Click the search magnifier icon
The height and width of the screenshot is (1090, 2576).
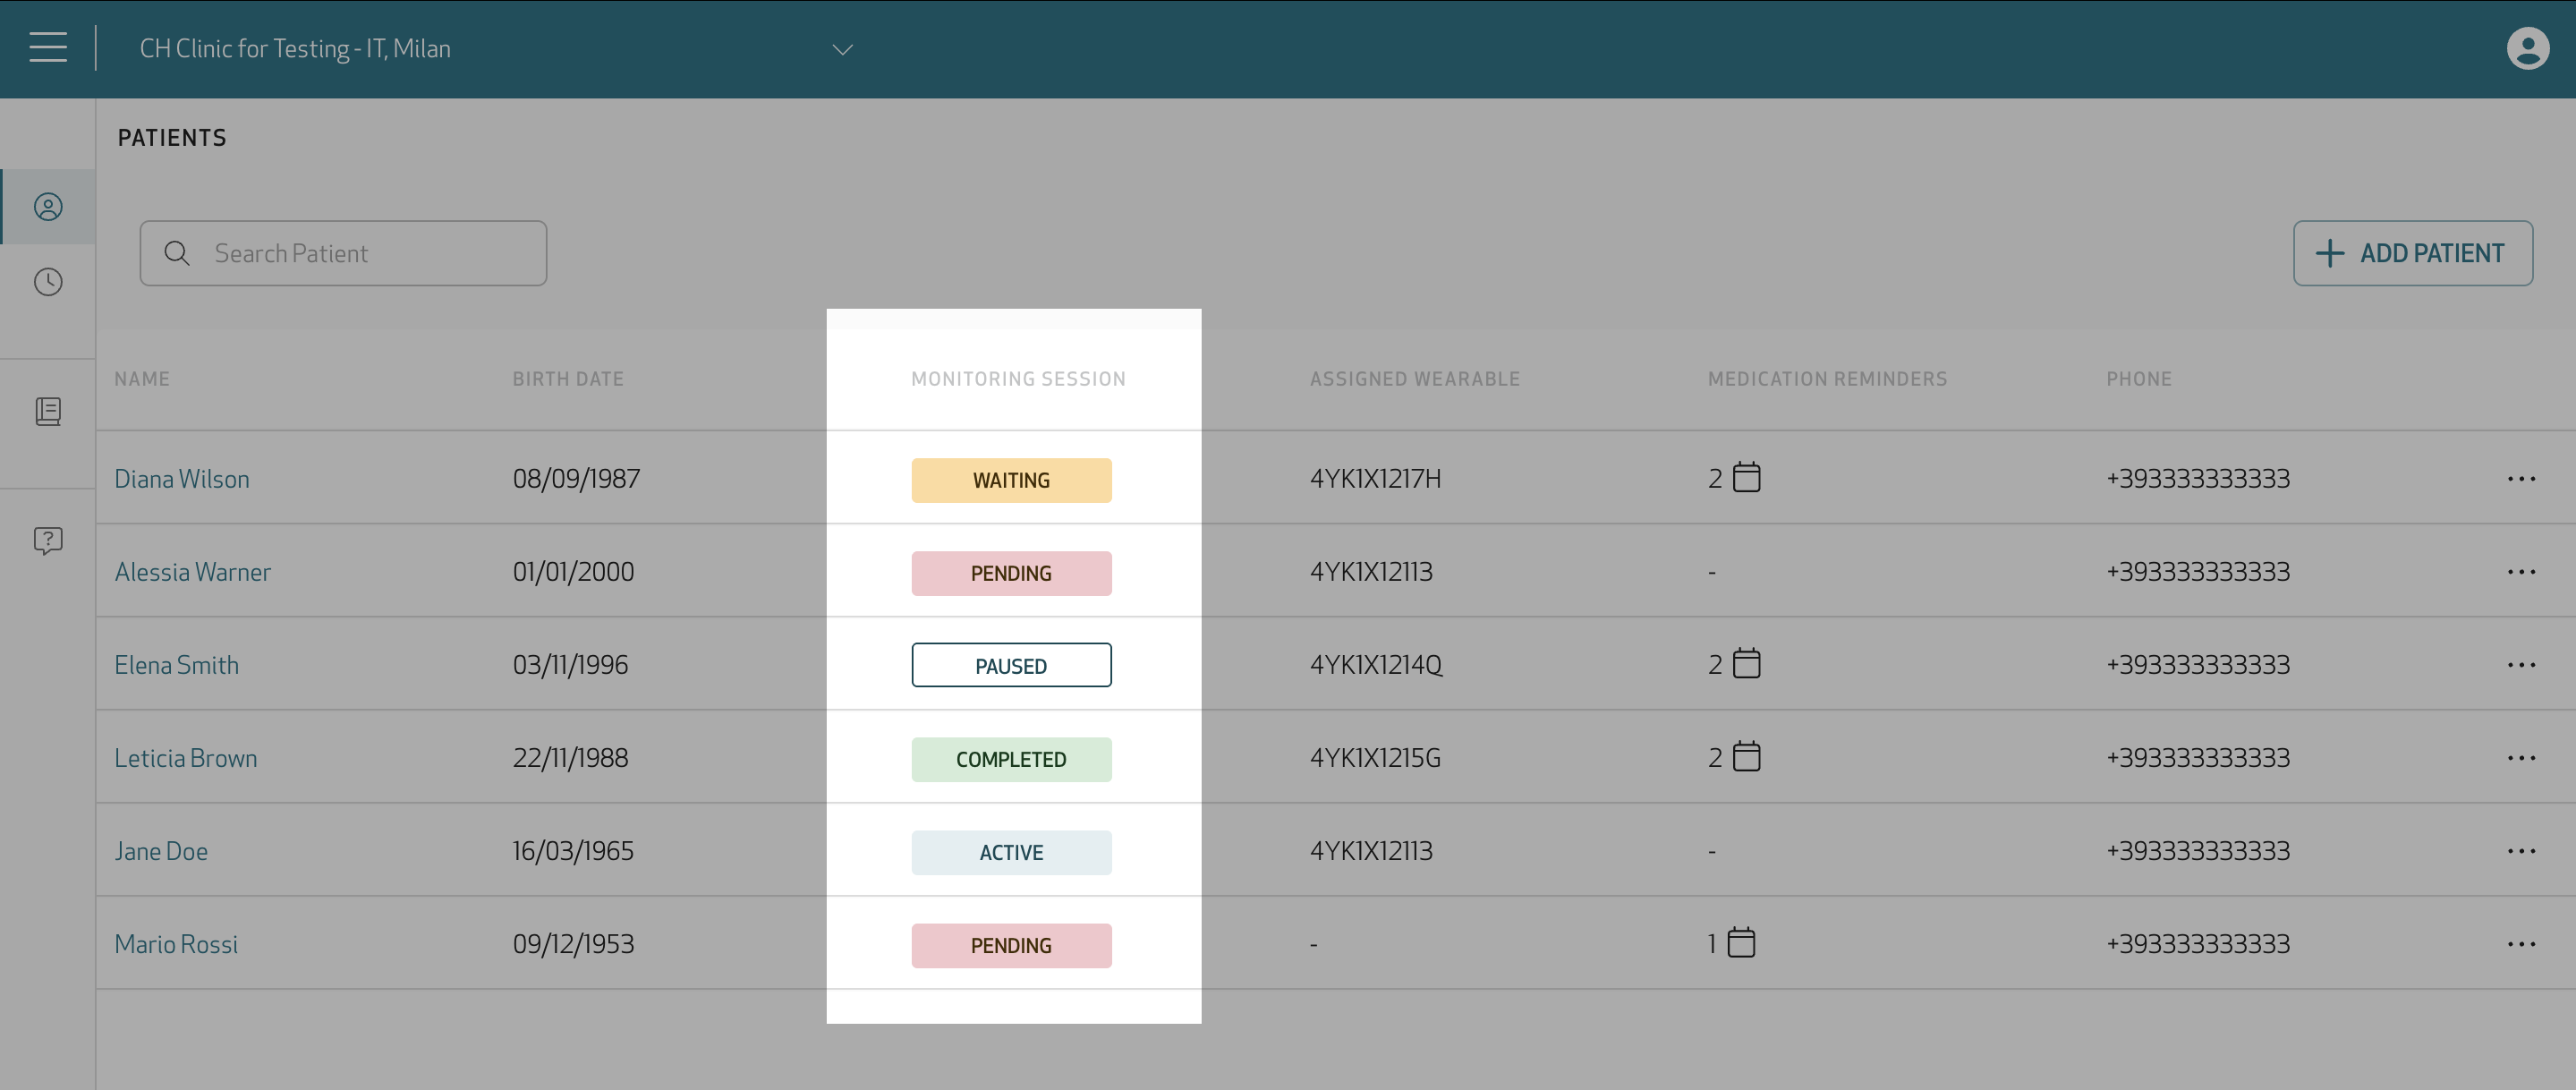coord(177,253)
